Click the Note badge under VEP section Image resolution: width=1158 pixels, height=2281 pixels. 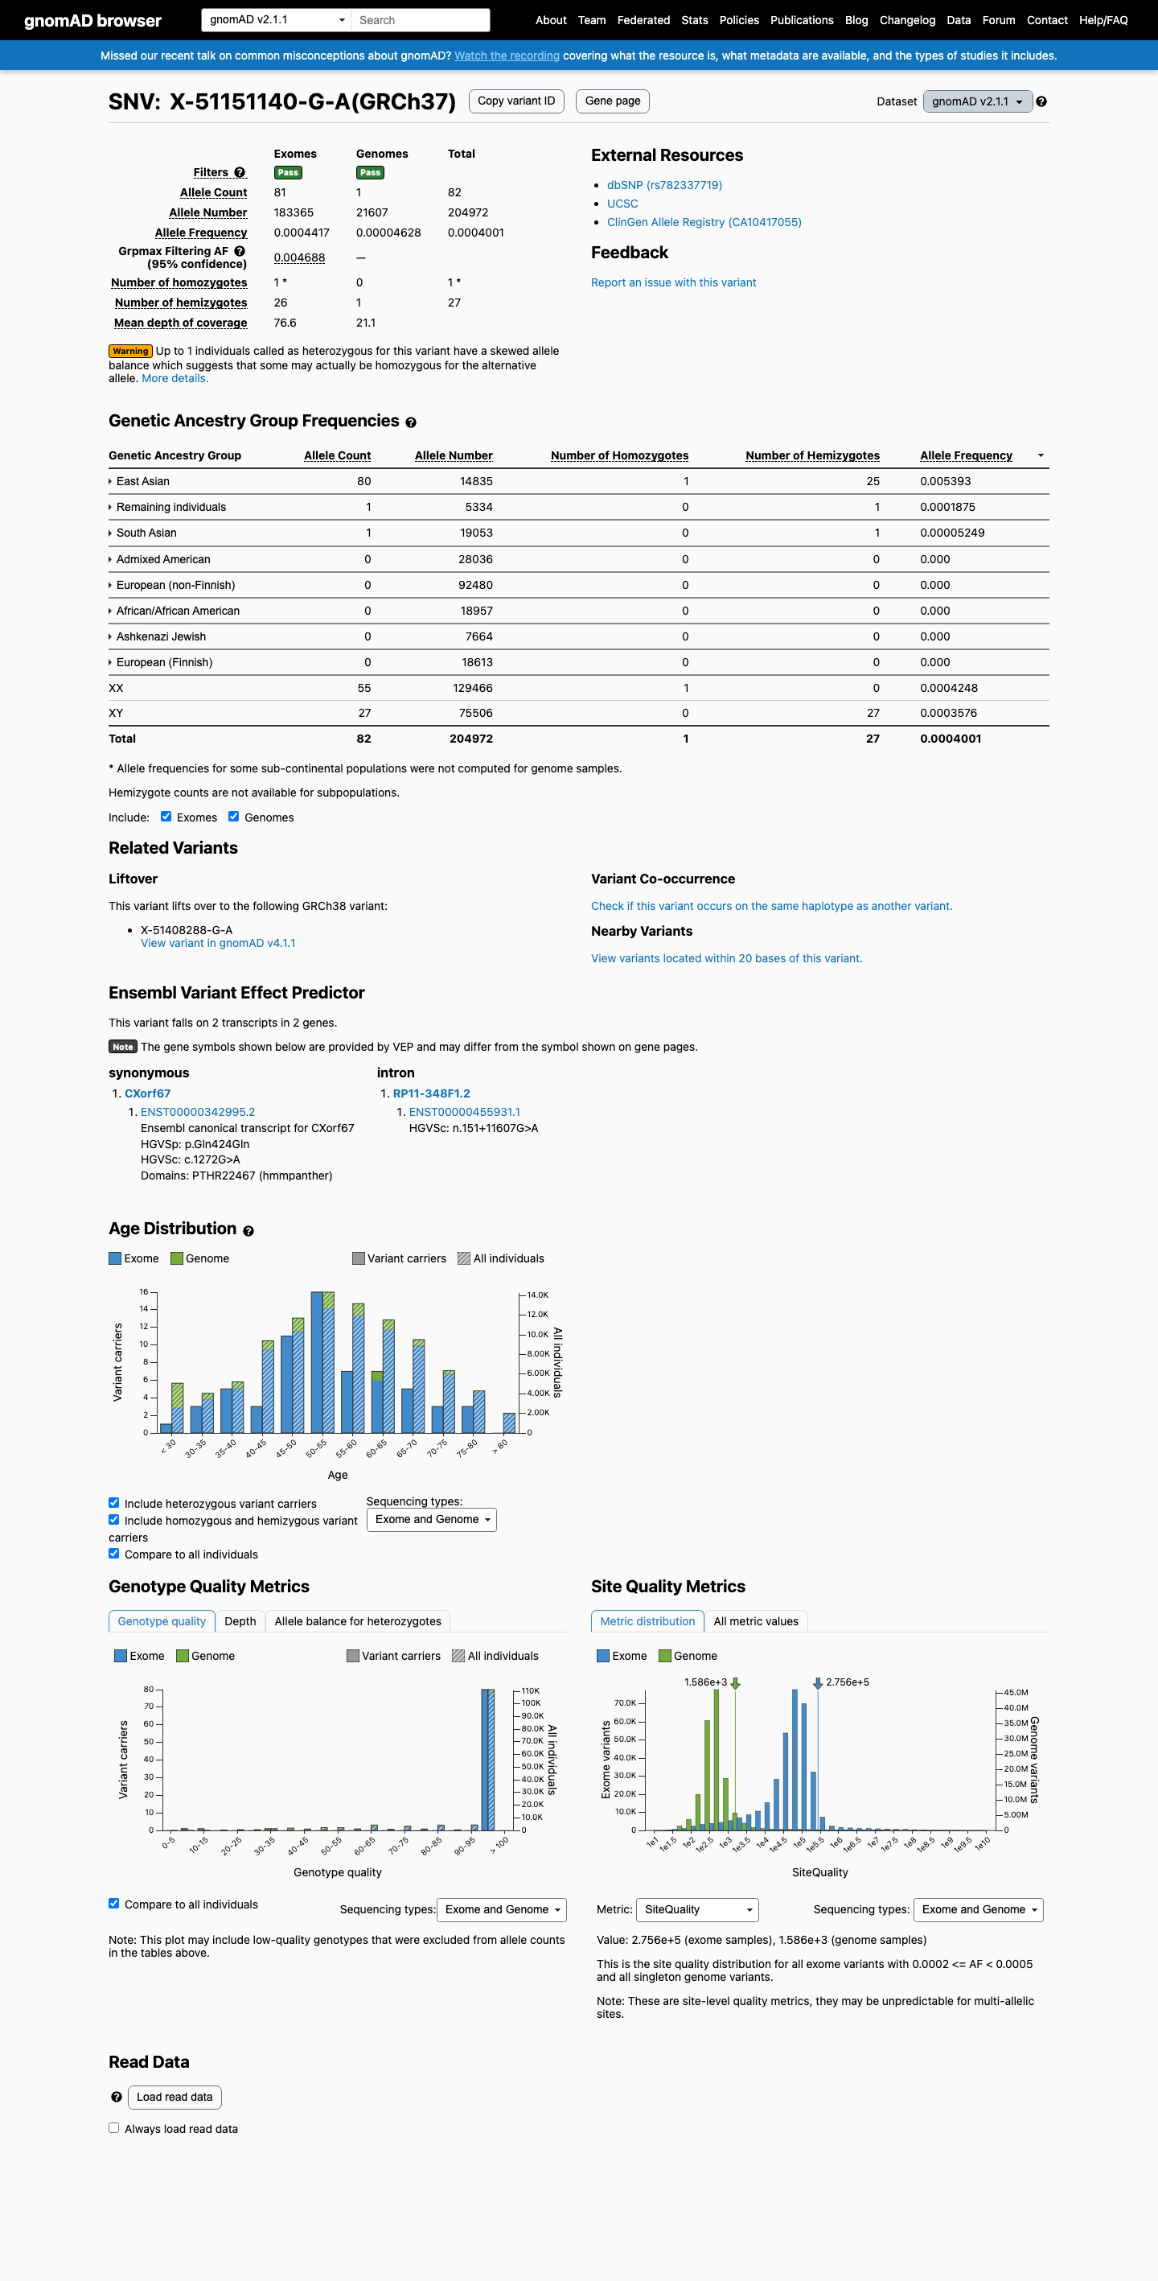click(122, 1047)
